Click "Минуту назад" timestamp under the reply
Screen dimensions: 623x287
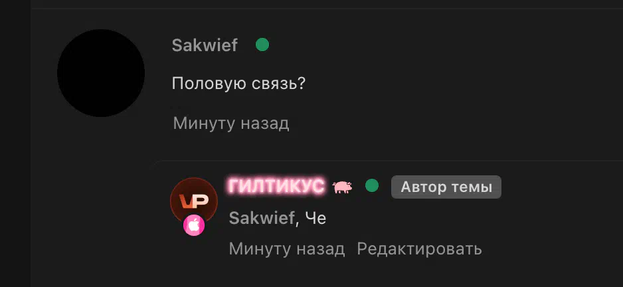[x=286, y=249]
